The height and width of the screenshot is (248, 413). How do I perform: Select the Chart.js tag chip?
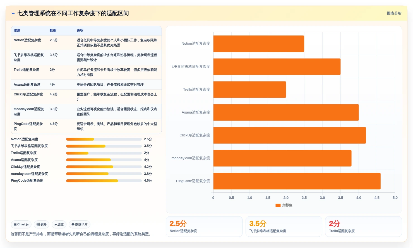(21, 225)
